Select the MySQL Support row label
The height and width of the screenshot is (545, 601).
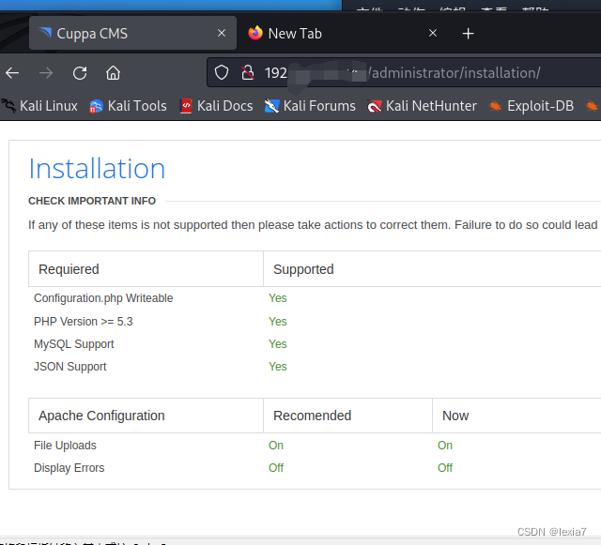point(74,344)
